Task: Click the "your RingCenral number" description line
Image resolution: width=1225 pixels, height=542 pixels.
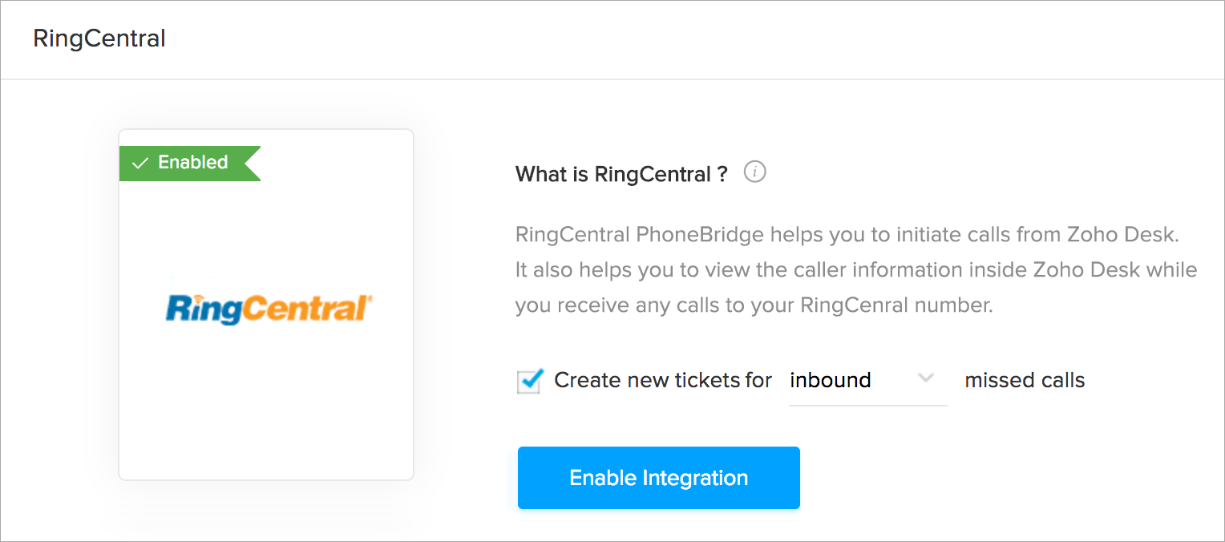Action: pyautogui.click(x=754, y=305)
